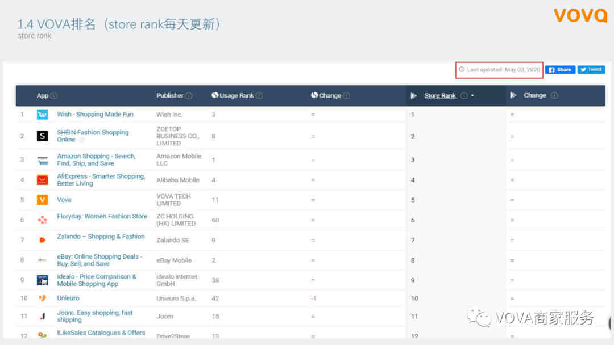Sort by the Usage Rank column header
Image resolution: width=614 pixels, height=345 pixels.
tap(237, 96)
